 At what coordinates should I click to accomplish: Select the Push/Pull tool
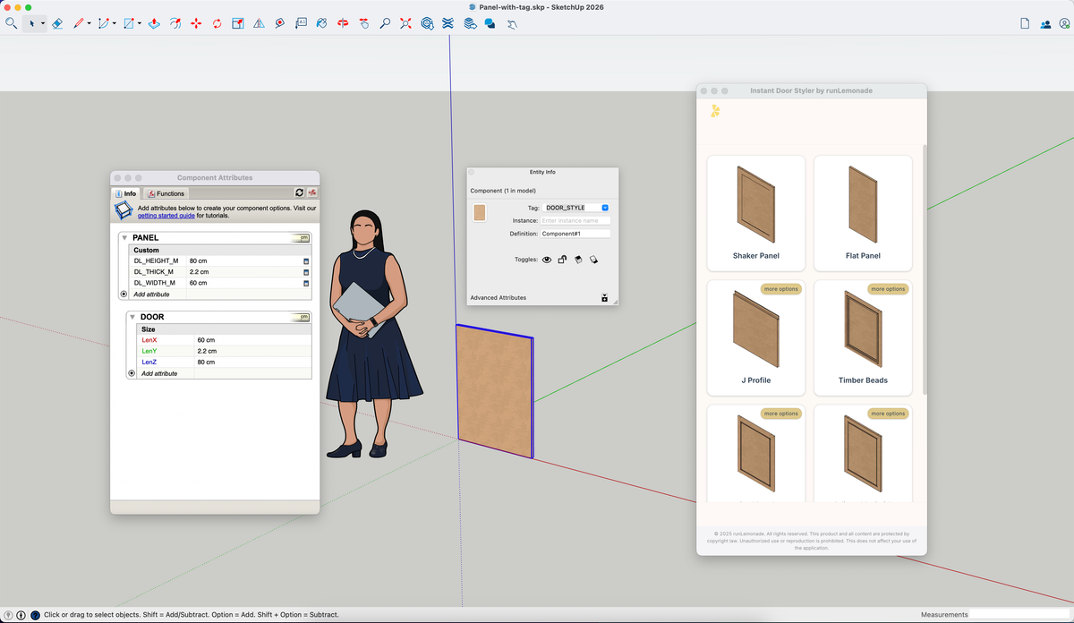pos(154,23)
